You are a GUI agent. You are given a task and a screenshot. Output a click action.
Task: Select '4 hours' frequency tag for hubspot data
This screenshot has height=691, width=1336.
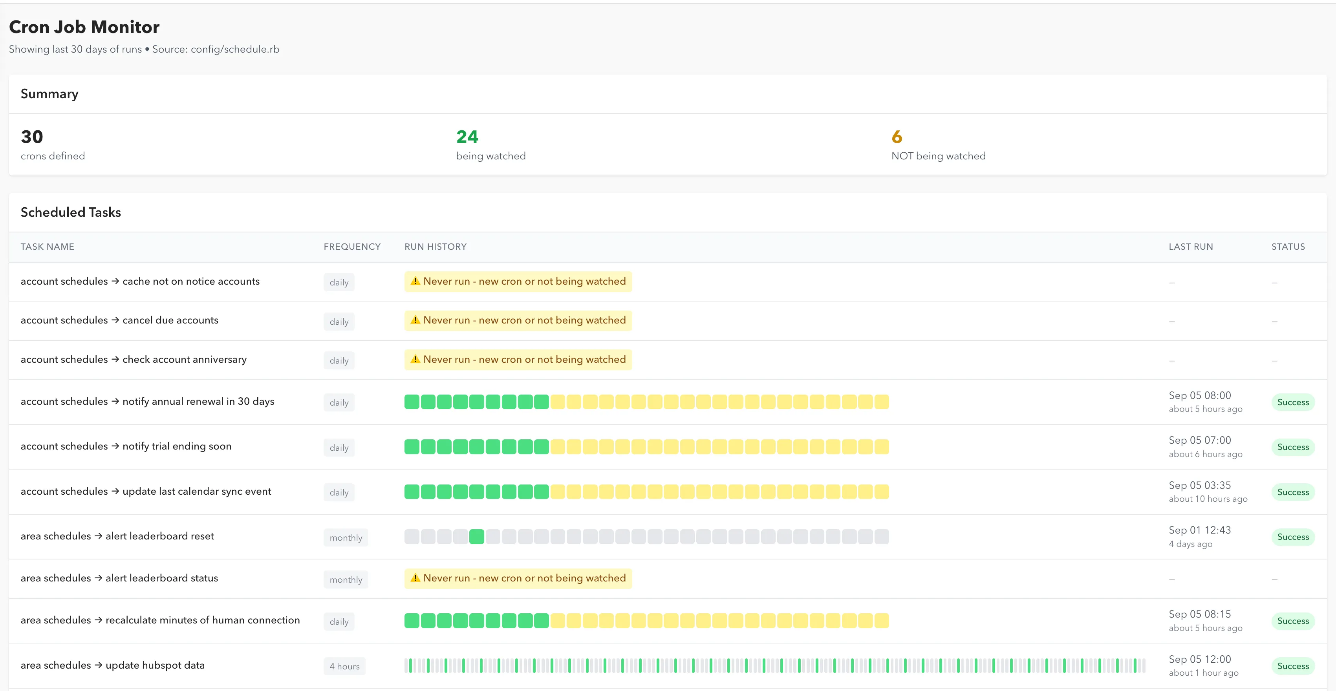(x=344, y=666)
